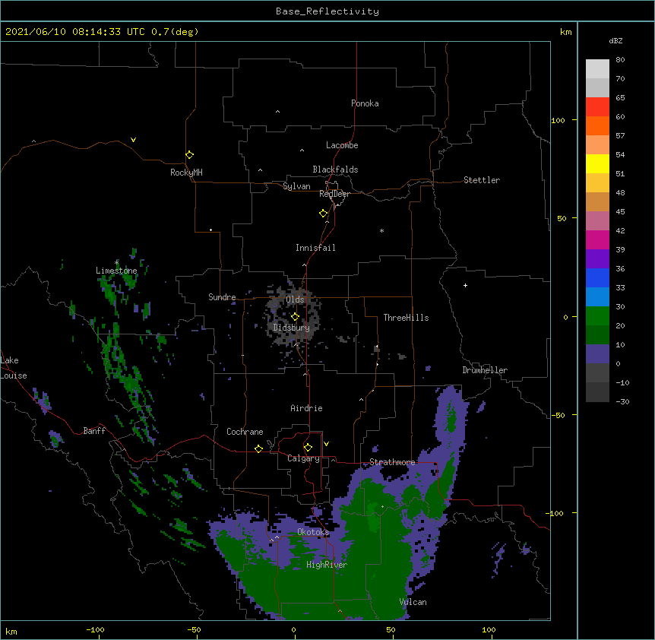The width and height of the screenshot is (655, 640).
Task: Click the Airdrie city label
Action: (307, 408)
